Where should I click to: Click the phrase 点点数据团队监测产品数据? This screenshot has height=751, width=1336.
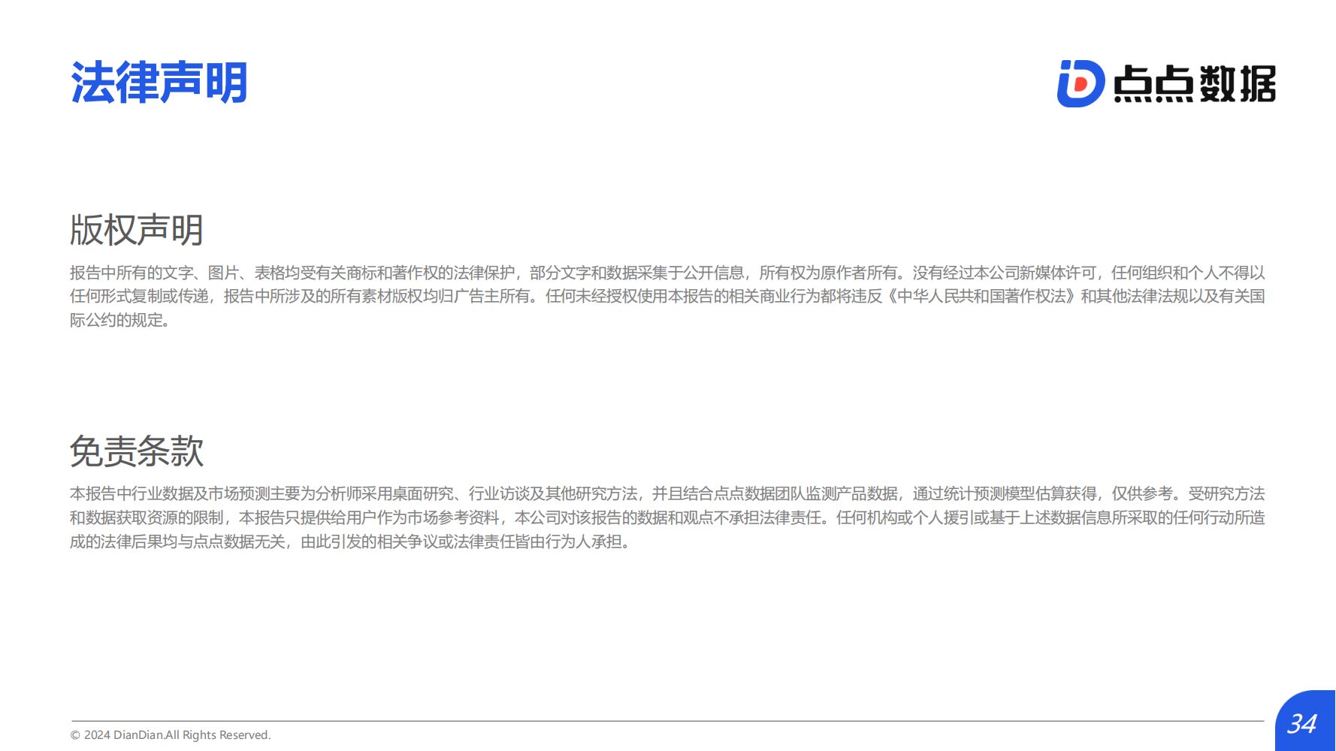point(806,493)
